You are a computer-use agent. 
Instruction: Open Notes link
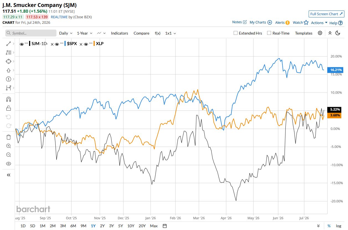point(239,22)
